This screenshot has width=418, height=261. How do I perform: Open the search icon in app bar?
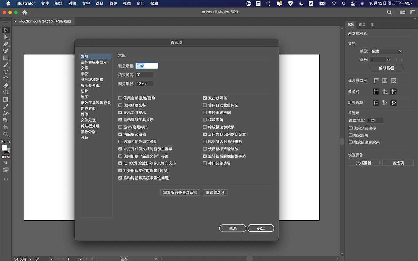click(389, 12)
